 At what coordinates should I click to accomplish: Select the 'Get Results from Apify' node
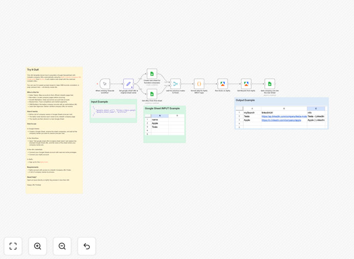point(246,84)
